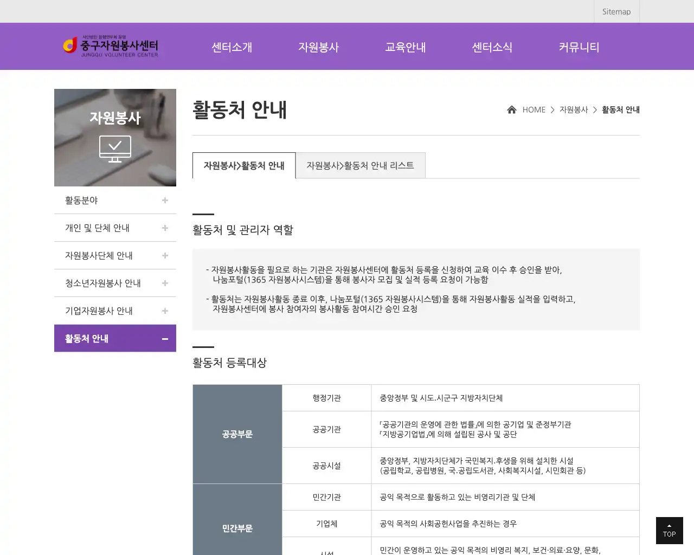Expand 개인 및 단체 안내 plus icon
694x555 pixels.
(x=165, y=228)
